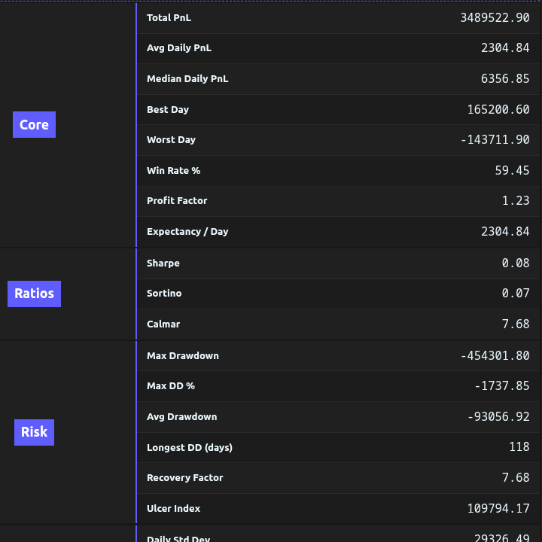Click the Max Drawdown value -454301.80
The width and height of the screenshot is (542, 542).
(495, 356)
